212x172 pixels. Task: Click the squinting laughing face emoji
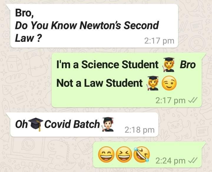(x=124, y=154)
